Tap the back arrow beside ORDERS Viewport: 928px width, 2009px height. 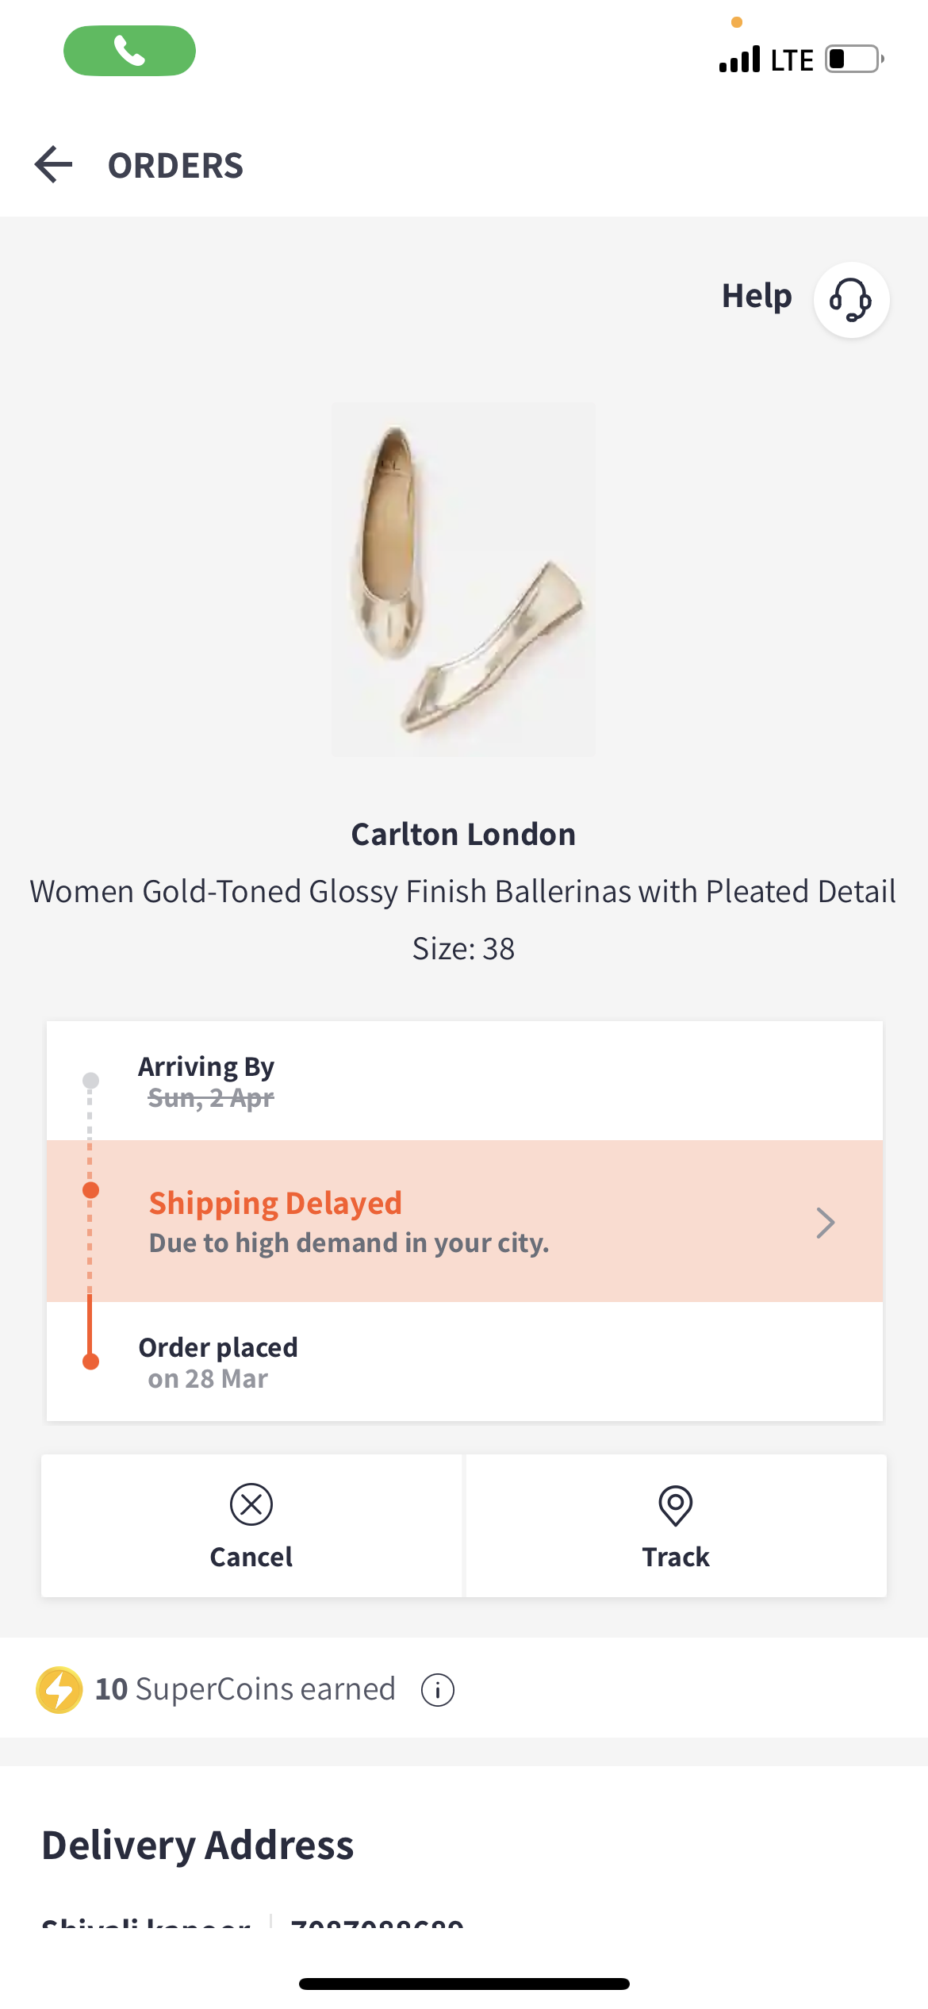coord(54,165)
